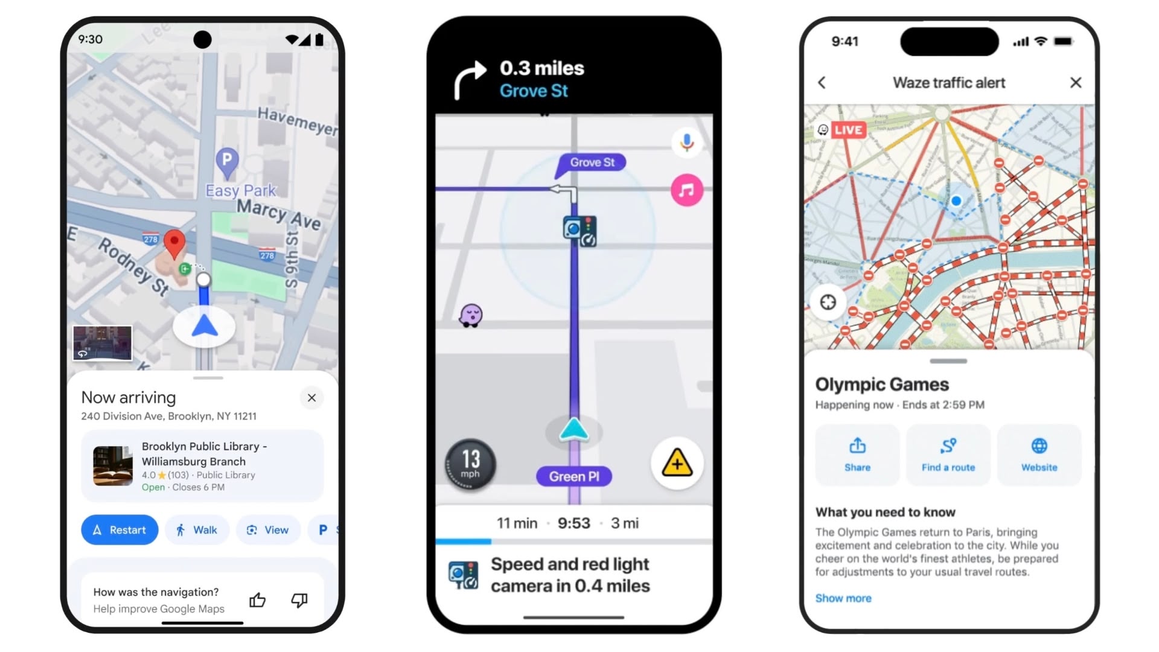The height and width of the screenshot is (652, 1159).
Task: Click the Restart navigation button
Action: coord(118,529)
